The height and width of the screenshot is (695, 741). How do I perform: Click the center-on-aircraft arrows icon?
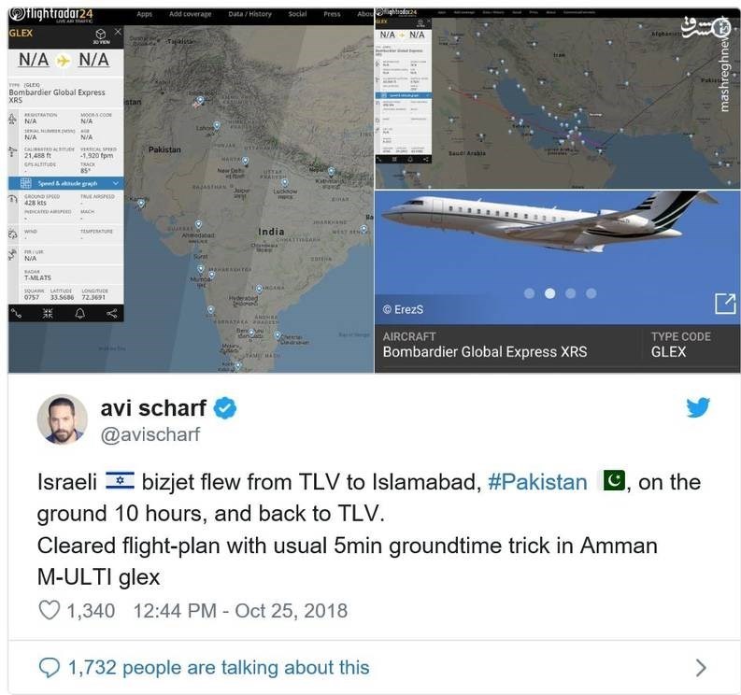point(49,313)
